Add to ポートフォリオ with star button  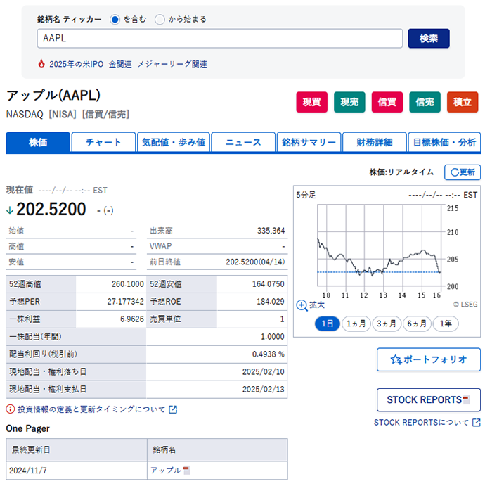tap(429, 359)
